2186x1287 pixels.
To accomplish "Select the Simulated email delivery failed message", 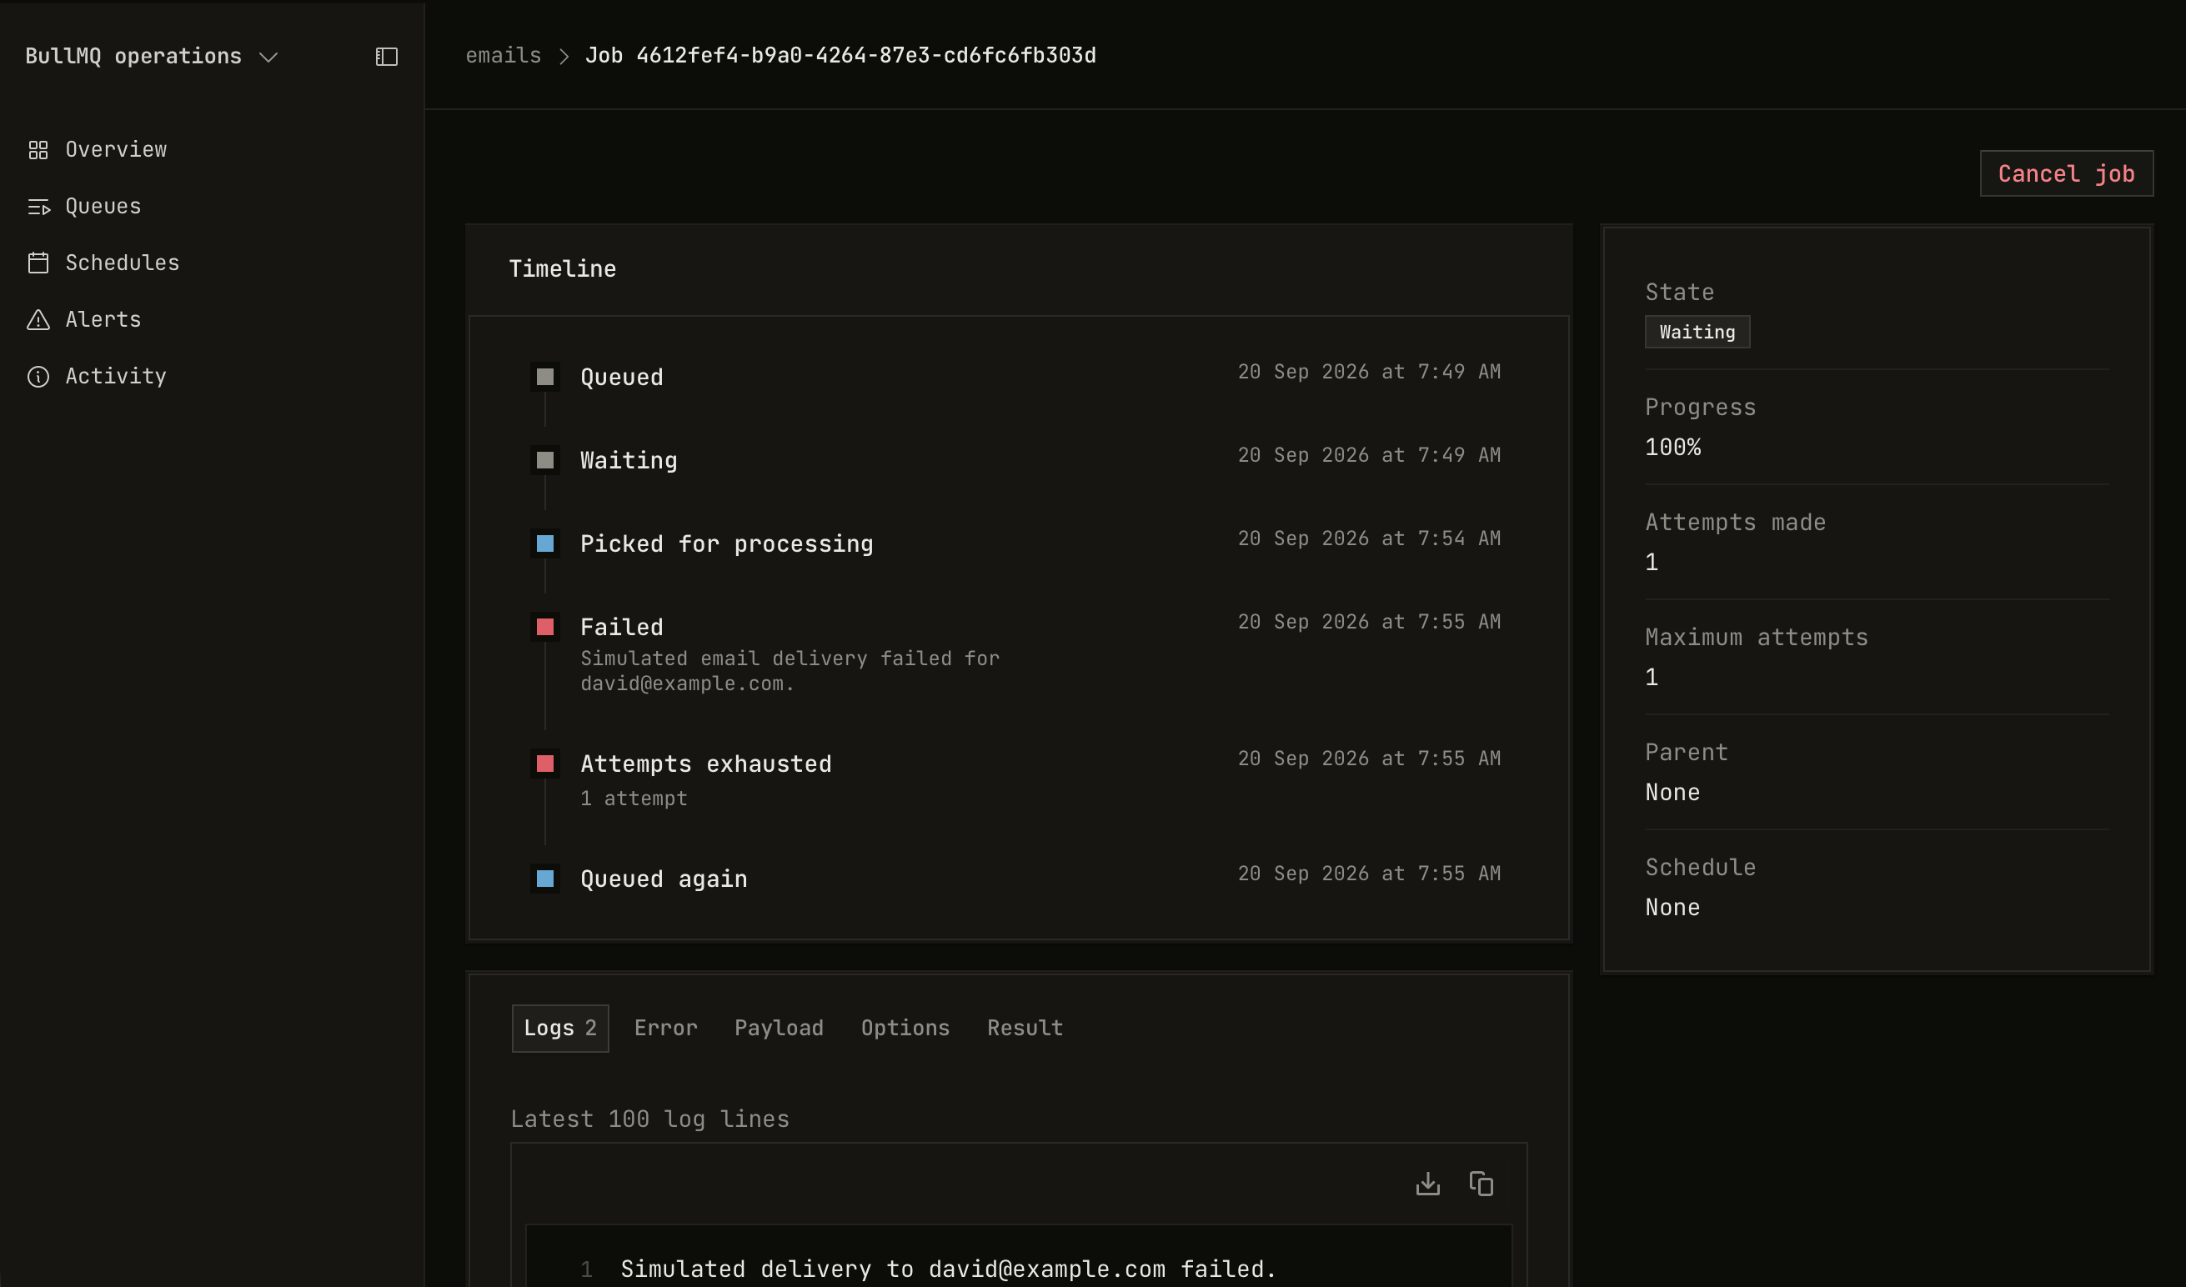I will tap(790, 671).
